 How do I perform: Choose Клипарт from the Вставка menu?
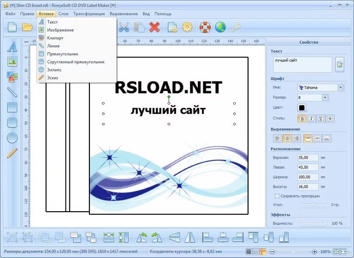pyautogui.click(x=77, y=38)
